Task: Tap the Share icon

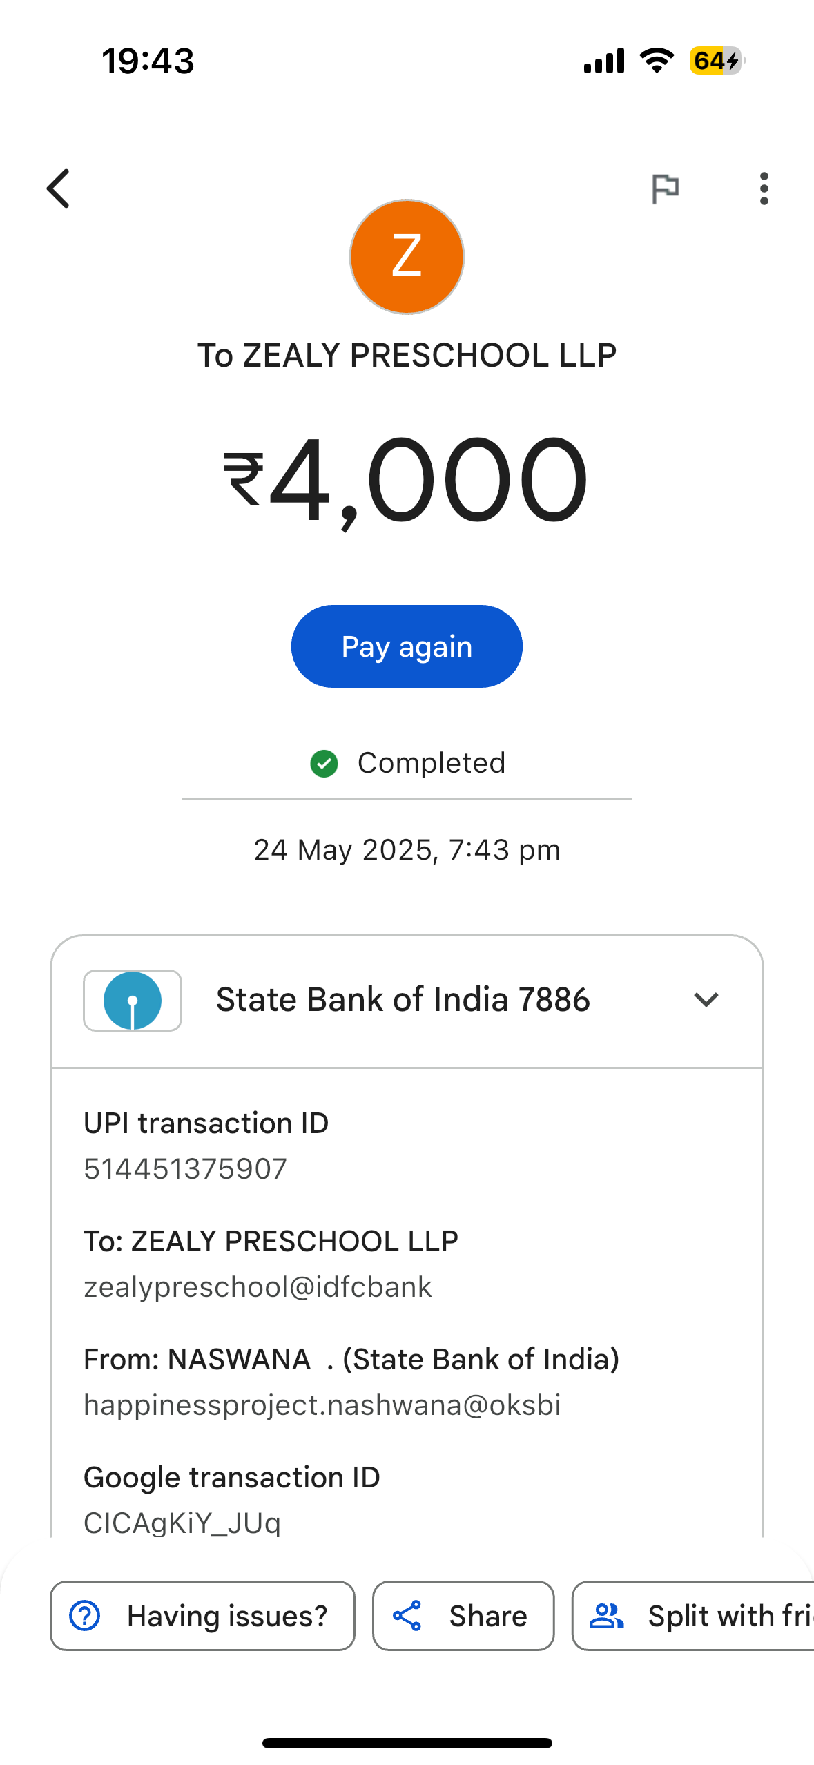Action: 407,1617
